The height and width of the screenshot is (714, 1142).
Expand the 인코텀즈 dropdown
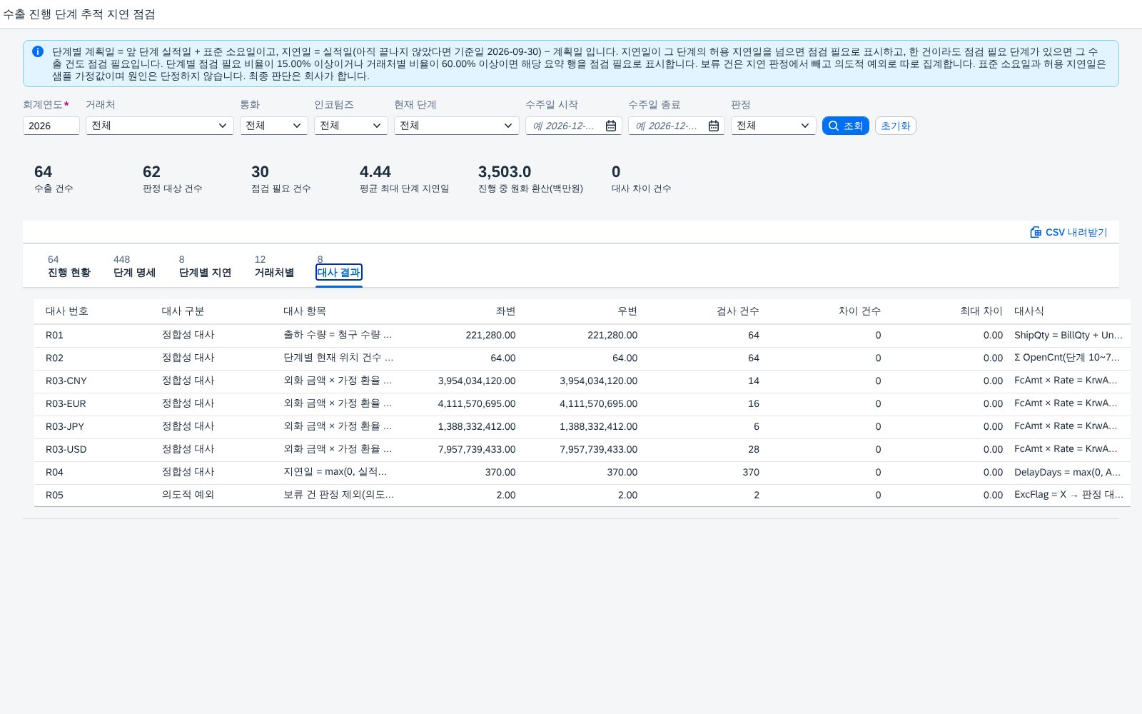click(x=351, y=126)
